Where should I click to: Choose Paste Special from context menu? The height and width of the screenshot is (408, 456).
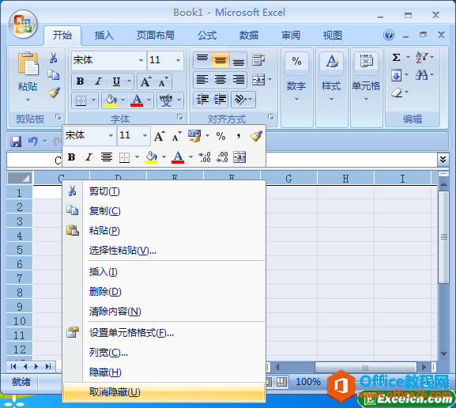point(164,250)
